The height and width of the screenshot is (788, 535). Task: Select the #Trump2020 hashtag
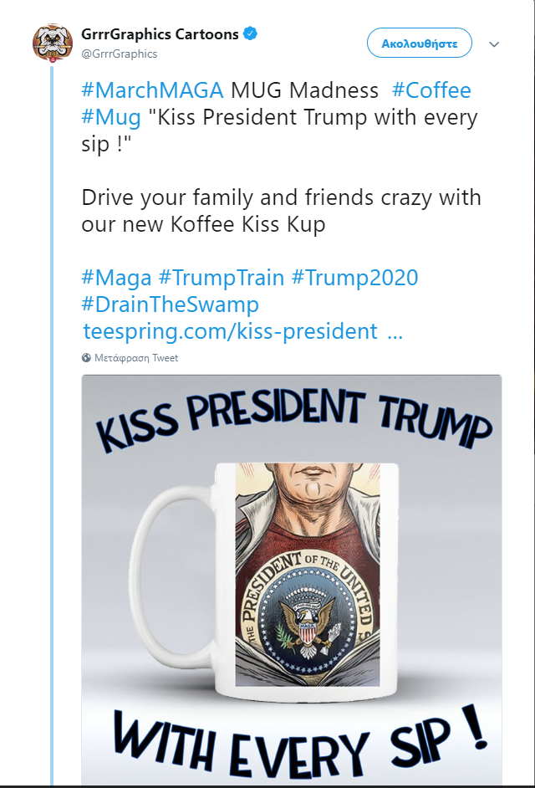(354, 277)
